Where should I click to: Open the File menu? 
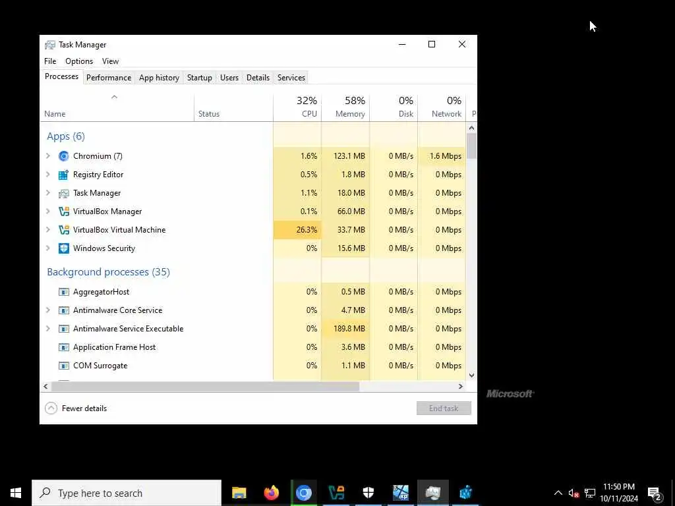(50, 61)
